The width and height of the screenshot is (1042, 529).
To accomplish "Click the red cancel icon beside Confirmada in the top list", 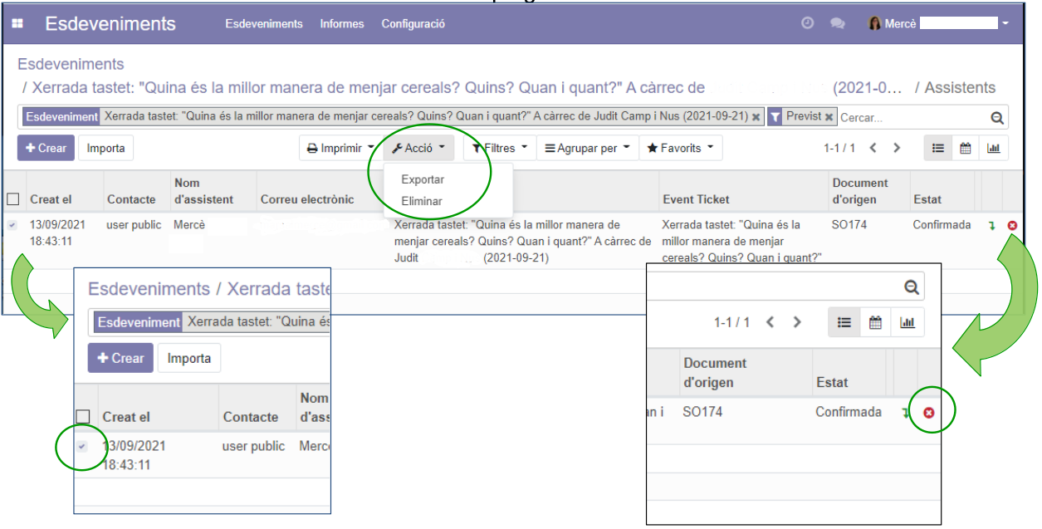I will coord(1012,226).
